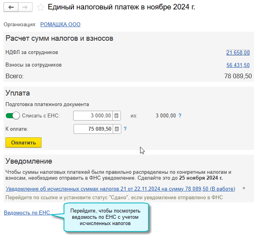259x236 pixels.
Task: Click the Всего total 78 089,50 value
Action: pos(238,76)
